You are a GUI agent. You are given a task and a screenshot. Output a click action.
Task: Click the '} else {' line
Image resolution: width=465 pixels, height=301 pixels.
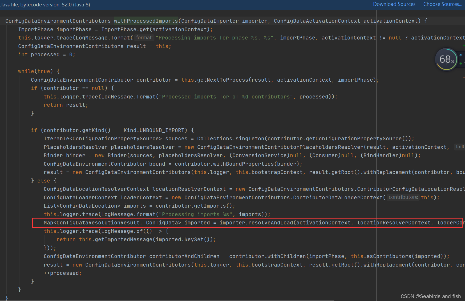44,181
